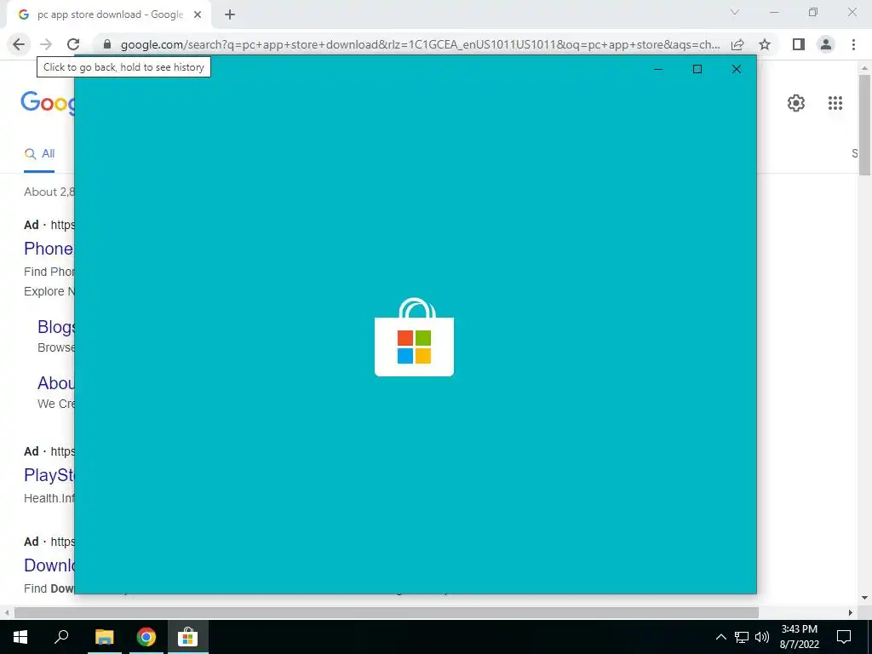Click the address bar URL field
The width and height of the screenshot is (872, 654).
pos(420,44)
